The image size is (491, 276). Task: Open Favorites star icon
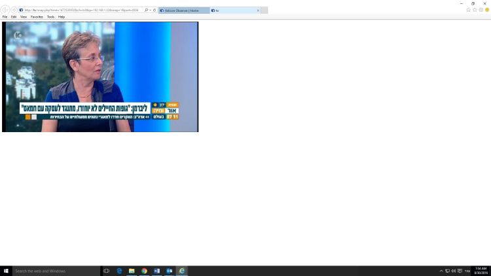(x=475, y=10)
